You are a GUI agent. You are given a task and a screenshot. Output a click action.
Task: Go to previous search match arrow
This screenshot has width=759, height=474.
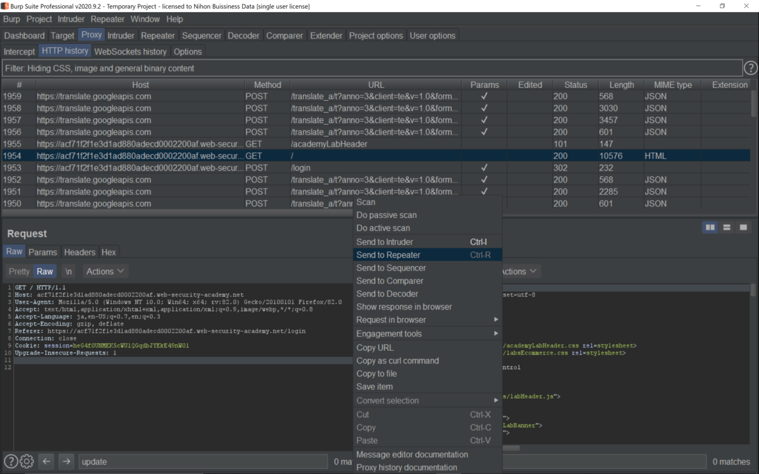pos(46,461)
